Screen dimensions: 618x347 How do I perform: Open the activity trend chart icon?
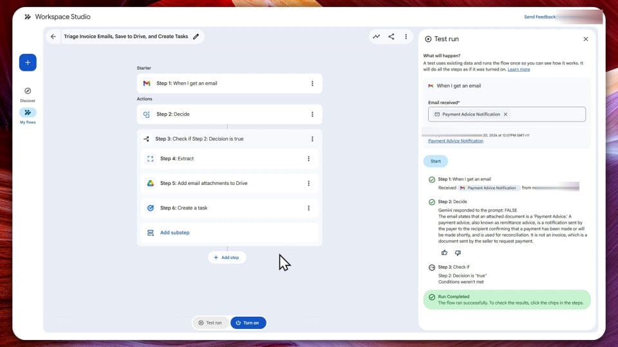click(377, 37)
